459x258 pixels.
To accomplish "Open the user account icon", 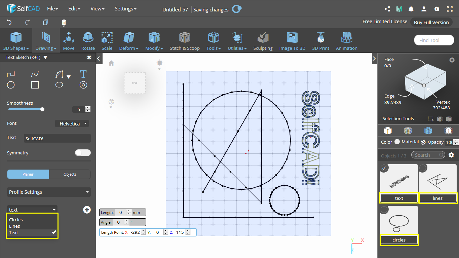I will pos(424,9).
